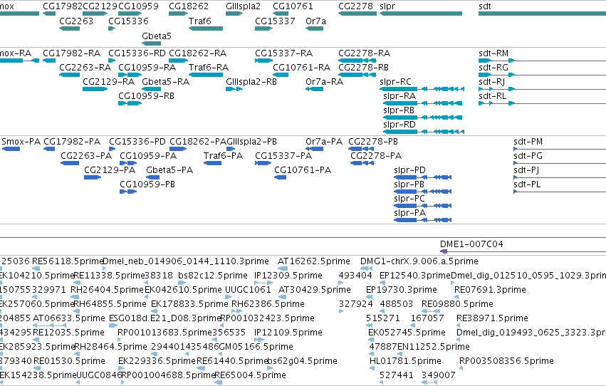This screenshot has width=606, height=386.
Task: Click the CG2278 gene label
Action: coord(355,6)
